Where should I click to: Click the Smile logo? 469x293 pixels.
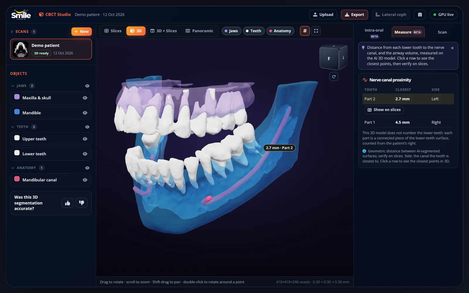pos(21,15)
